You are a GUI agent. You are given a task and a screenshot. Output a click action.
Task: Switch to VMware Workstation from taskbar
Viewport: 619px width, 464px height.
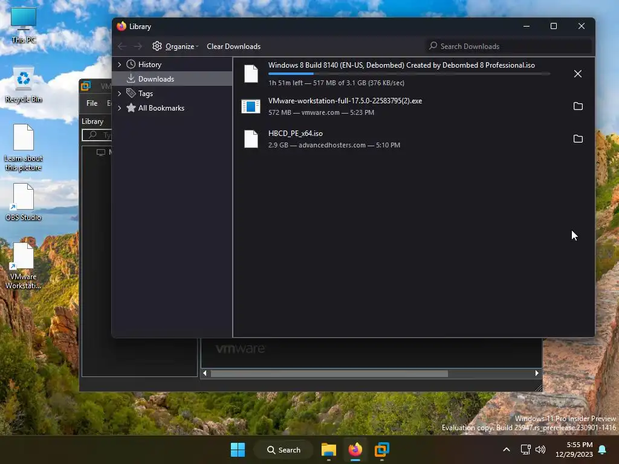click(x=382, y=449)
